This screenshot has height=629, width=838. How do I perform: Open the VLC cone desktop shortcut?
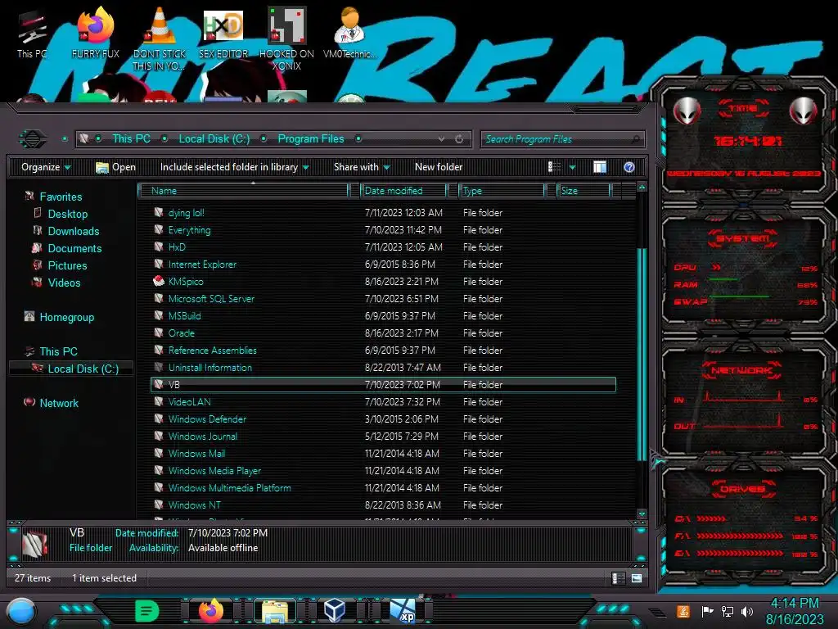tap(160, 38)
